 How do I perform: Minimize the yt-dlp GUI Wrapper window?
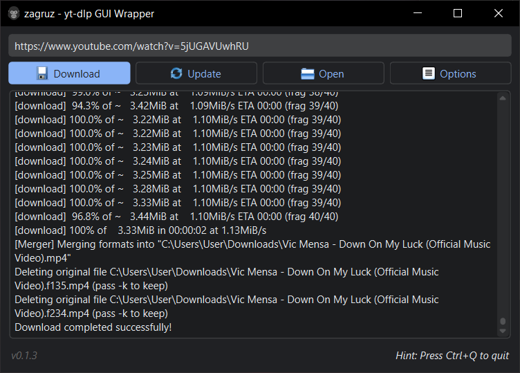click(417, 14)
